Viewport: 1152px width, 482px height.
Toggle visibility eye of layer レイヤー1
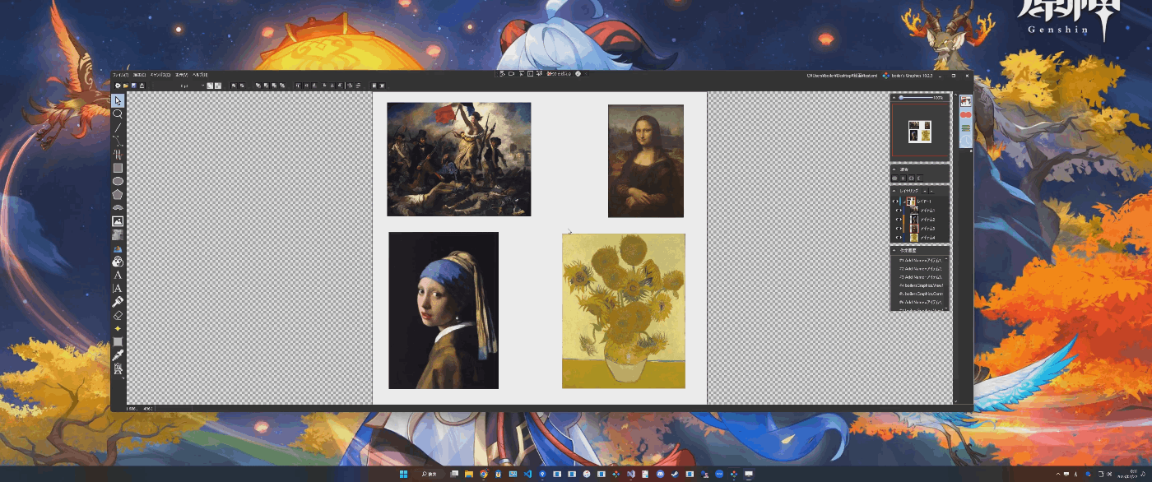[x=894, y=202]
